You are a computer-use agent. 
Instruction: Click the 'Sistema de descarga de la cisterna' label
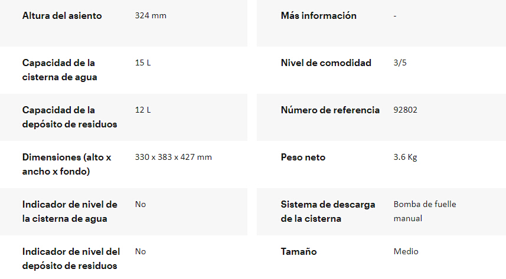[328, 211]
